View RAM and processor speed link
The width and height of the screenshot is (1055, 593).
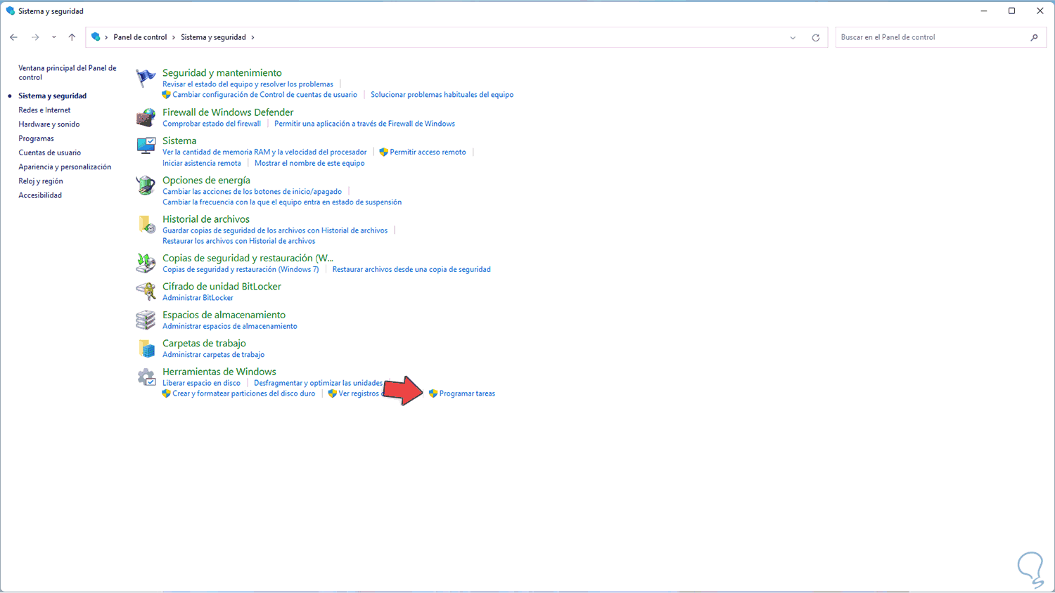[x=264, y=152]
